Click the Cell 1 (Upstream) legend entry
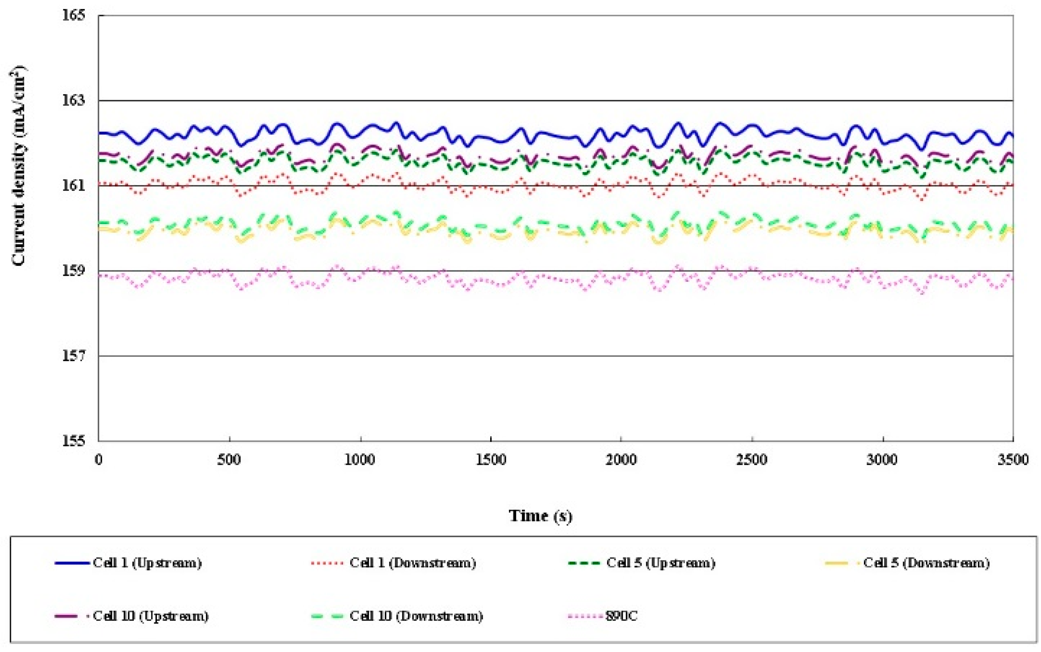Image resolution: width=1041 pixels, height=652 pixels. pos(147,563)
